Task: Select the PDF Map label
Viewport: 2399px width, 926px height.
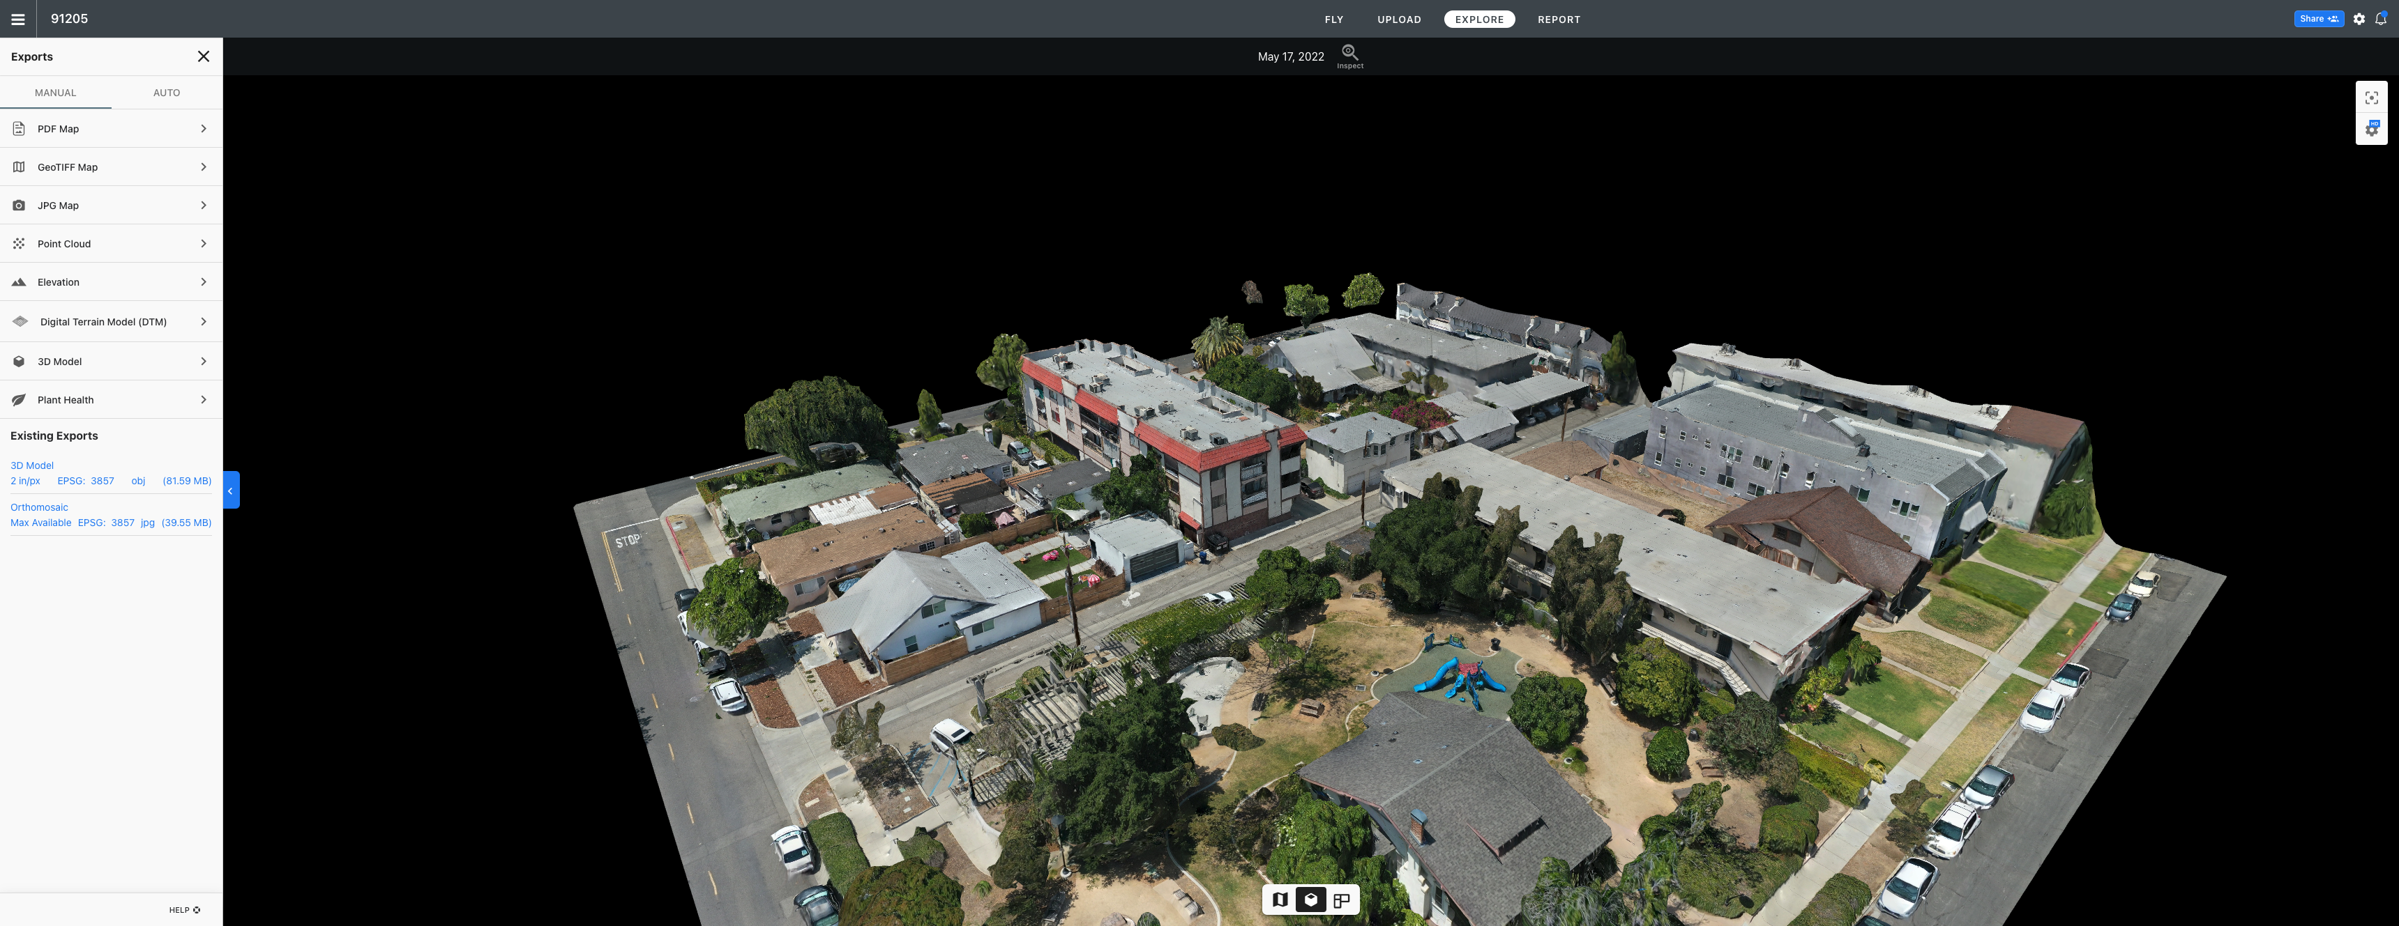Action: pos(58,130)
